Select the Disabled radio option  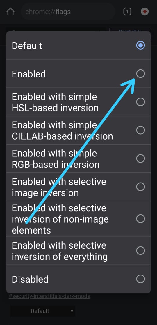point(78,279)
